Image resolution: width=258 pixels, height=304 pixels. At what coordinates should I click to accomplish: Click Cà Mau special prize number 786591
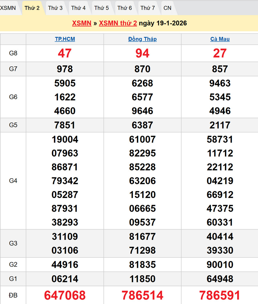[x=220, y=295]
